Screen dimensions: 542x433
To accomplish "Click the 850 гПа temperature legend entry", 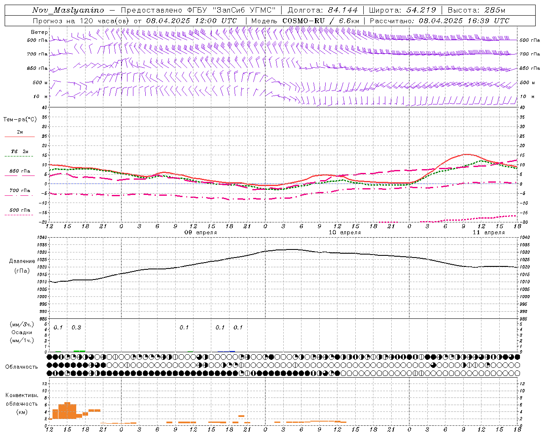I will click(x=19, y=172).
